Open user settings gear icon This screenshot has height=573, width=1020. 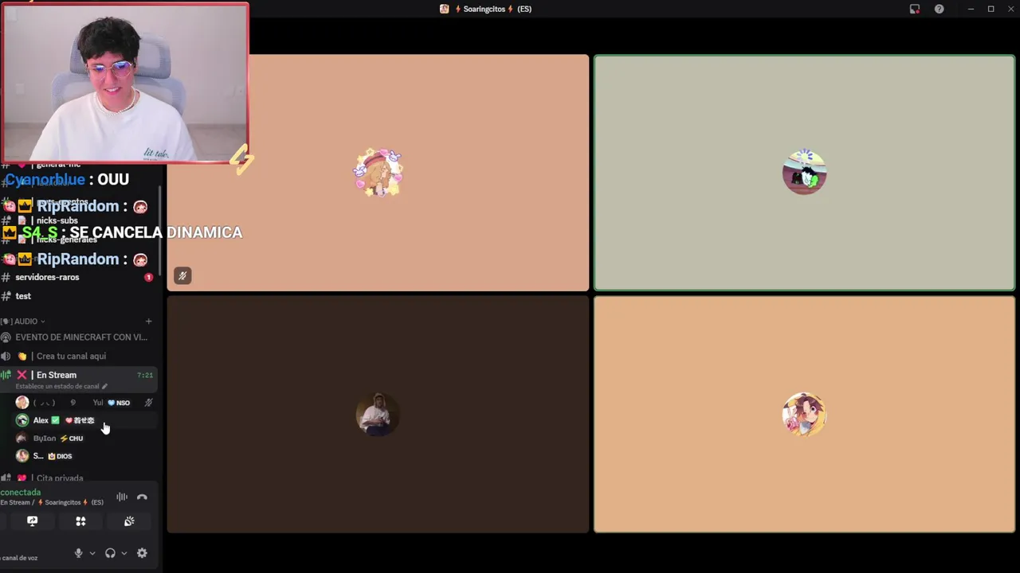click(x=142, y=553)
